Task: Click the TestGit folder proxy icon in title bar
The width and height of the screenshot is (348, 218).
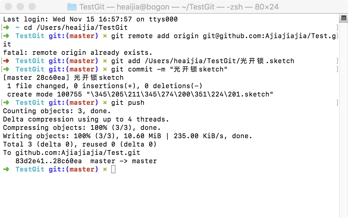Action: coord(72,7)
